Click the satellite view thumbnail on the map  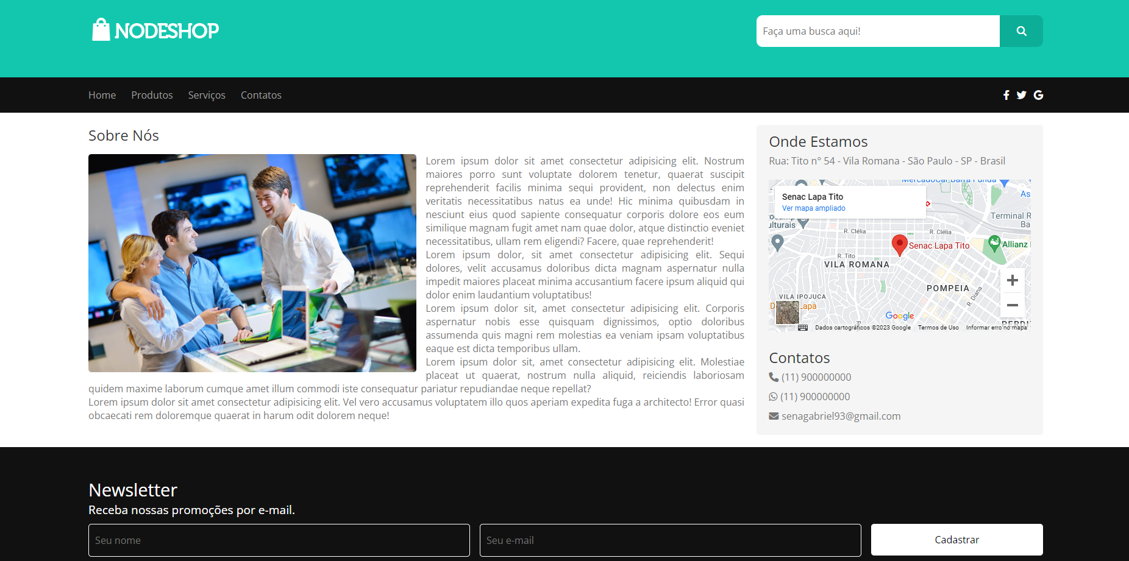786,313
